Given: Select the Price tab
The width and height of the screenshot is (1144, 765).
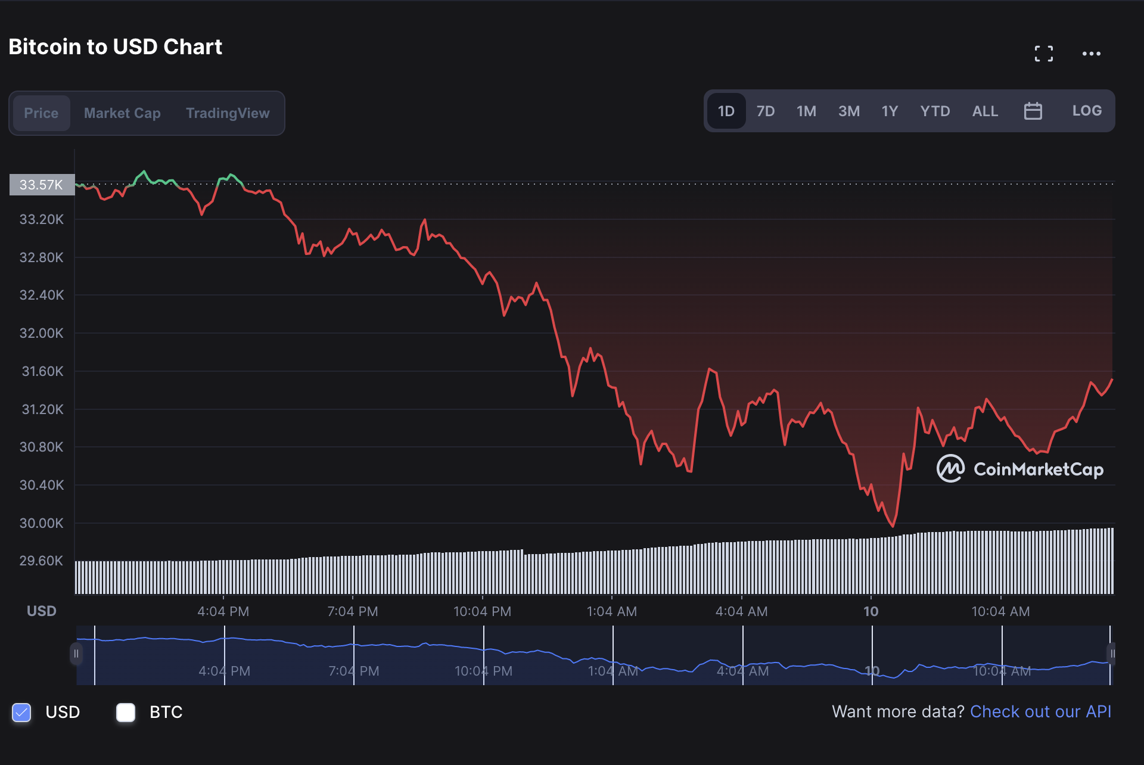Looking at the screenshot, I should [x=41, y=113].
